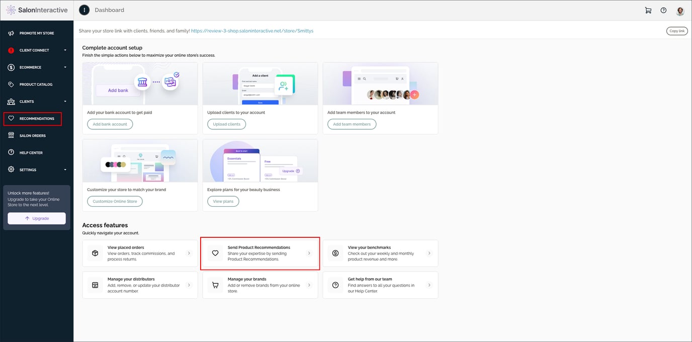Select the Salon Orders storefront icon
Screen dimensions: 692x342
click(11, 135)
